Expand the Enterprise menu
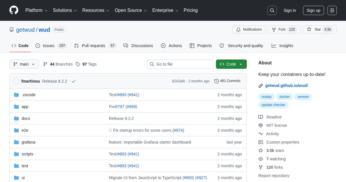Viewport: 346px width, 182px height. click(166, 10)
